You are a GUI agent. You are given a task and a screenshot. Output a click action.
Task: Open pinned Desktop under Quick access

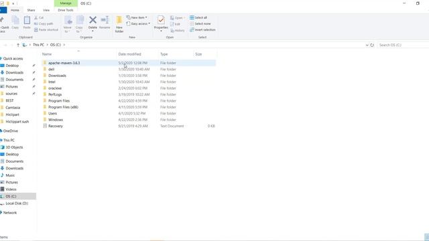point(12,66)
